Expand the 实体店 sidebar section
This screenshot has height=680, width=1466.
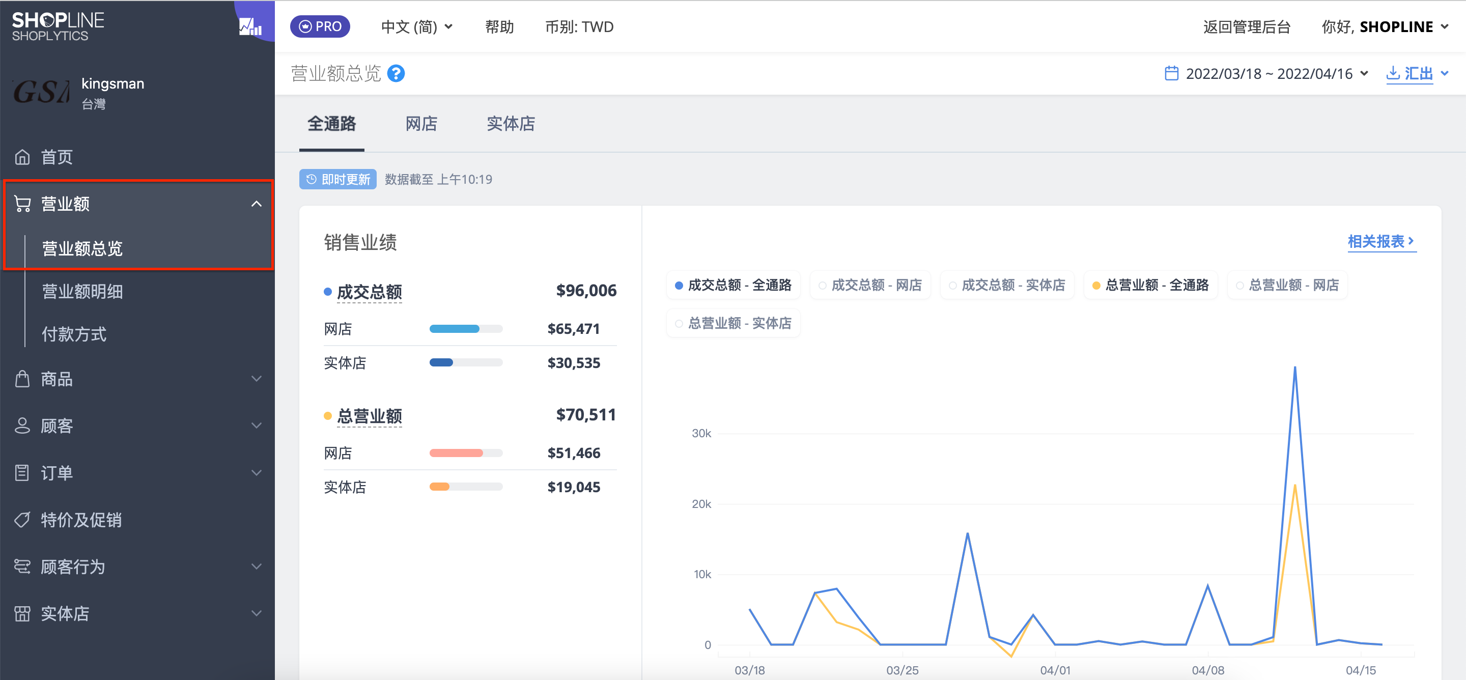137,613
